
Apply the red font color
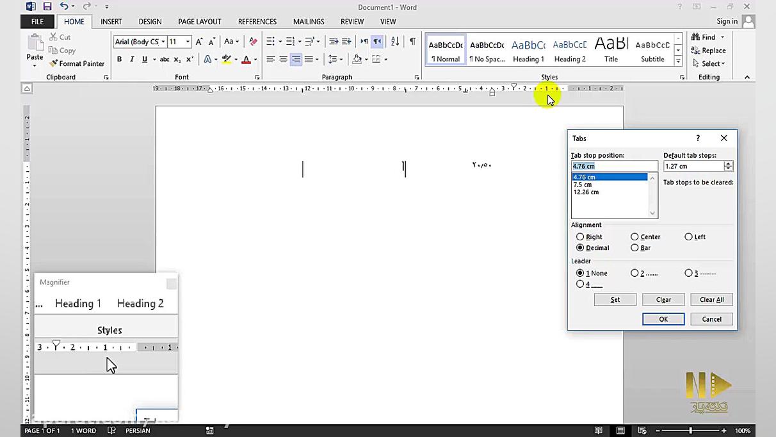point(246,60)
